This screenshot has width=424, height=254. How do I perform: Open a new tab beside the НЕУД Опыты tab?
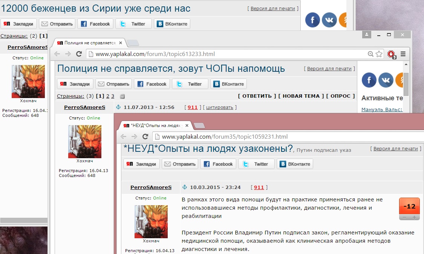click(199, 125)
